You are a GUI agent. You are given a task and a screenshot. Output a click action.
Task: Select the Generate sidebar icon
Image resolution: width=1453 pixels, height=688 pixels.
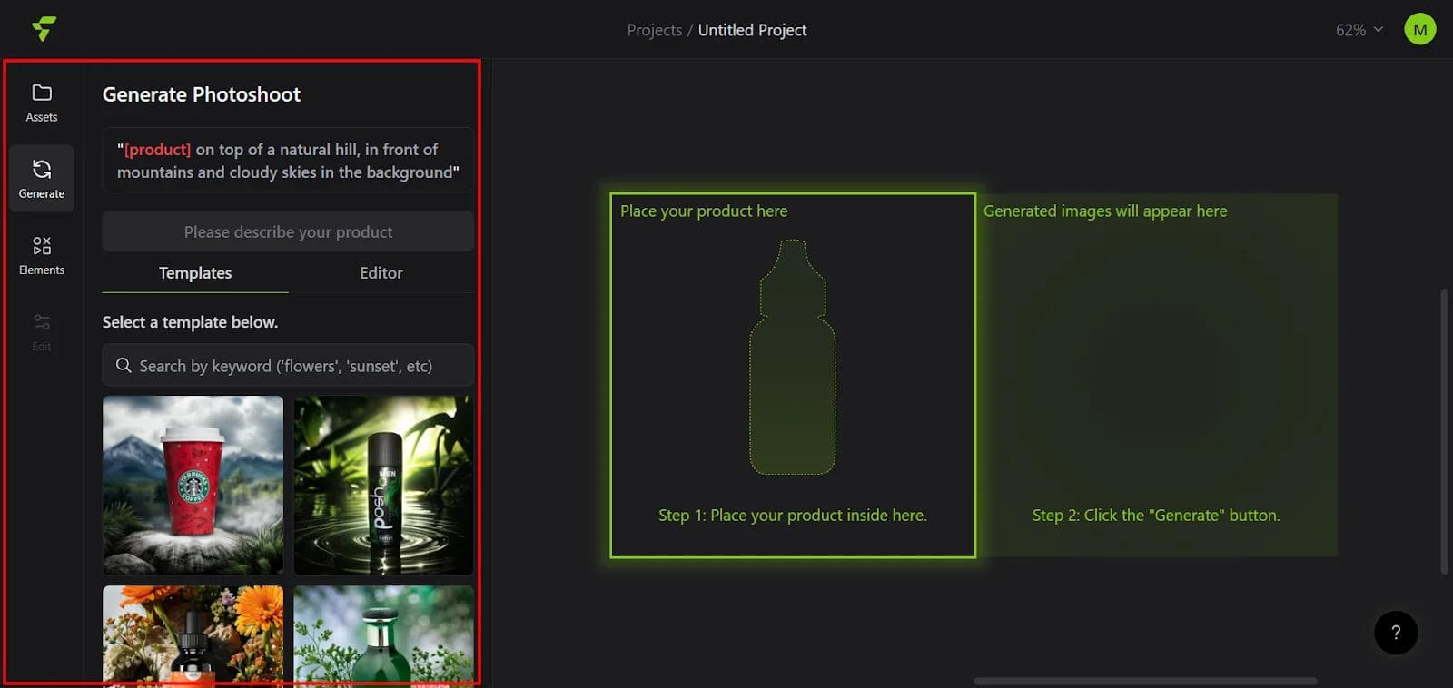[42, 178]
